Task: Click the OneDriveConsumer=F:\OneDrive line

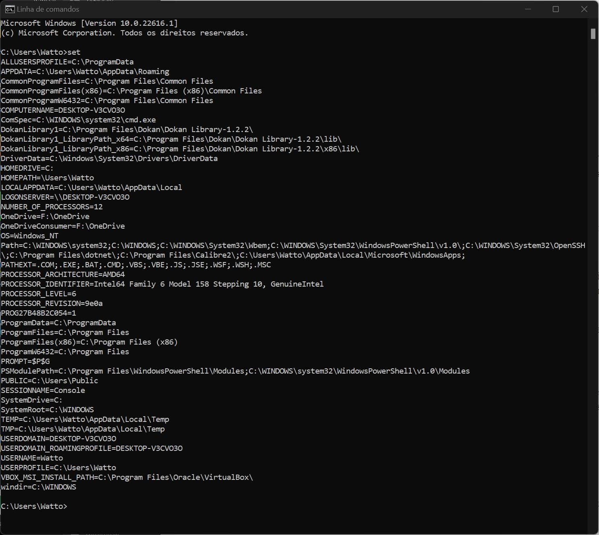Action: (63, 226)
